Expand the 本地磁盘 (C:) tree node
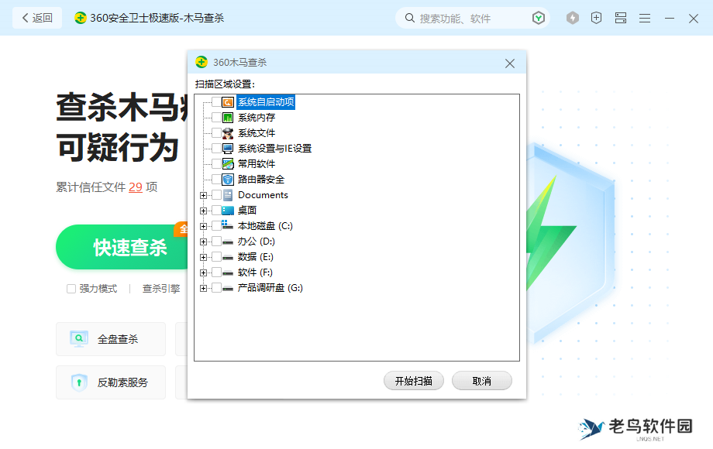The image size is (713, 449). click(x=203, y=226)
